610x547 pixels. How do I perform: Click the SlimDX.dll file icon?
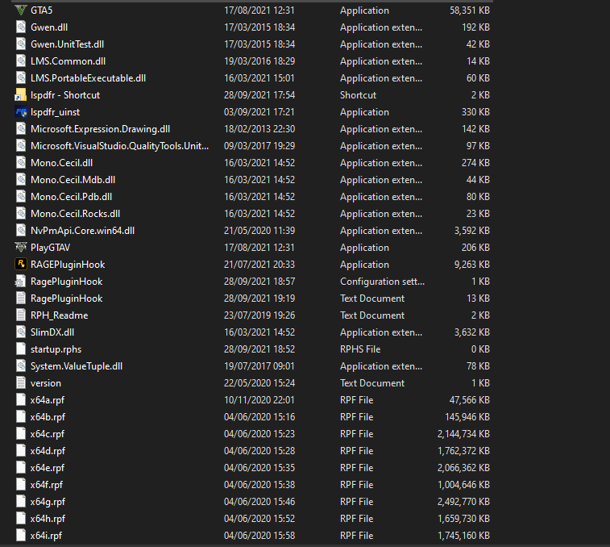coord(21,332)
